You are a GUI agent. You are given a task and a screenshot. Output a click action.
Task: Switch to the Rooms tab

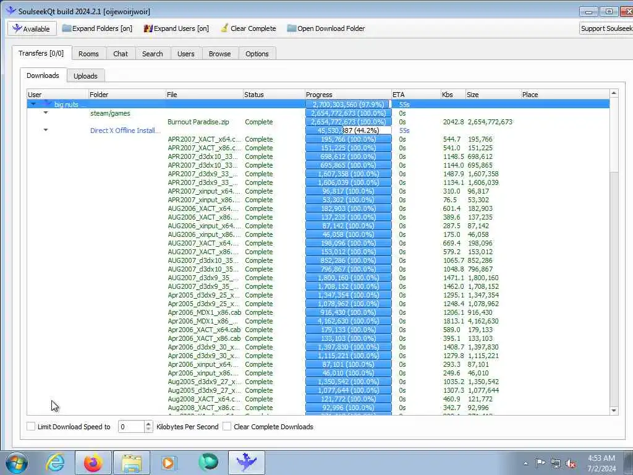pos(88,54)
